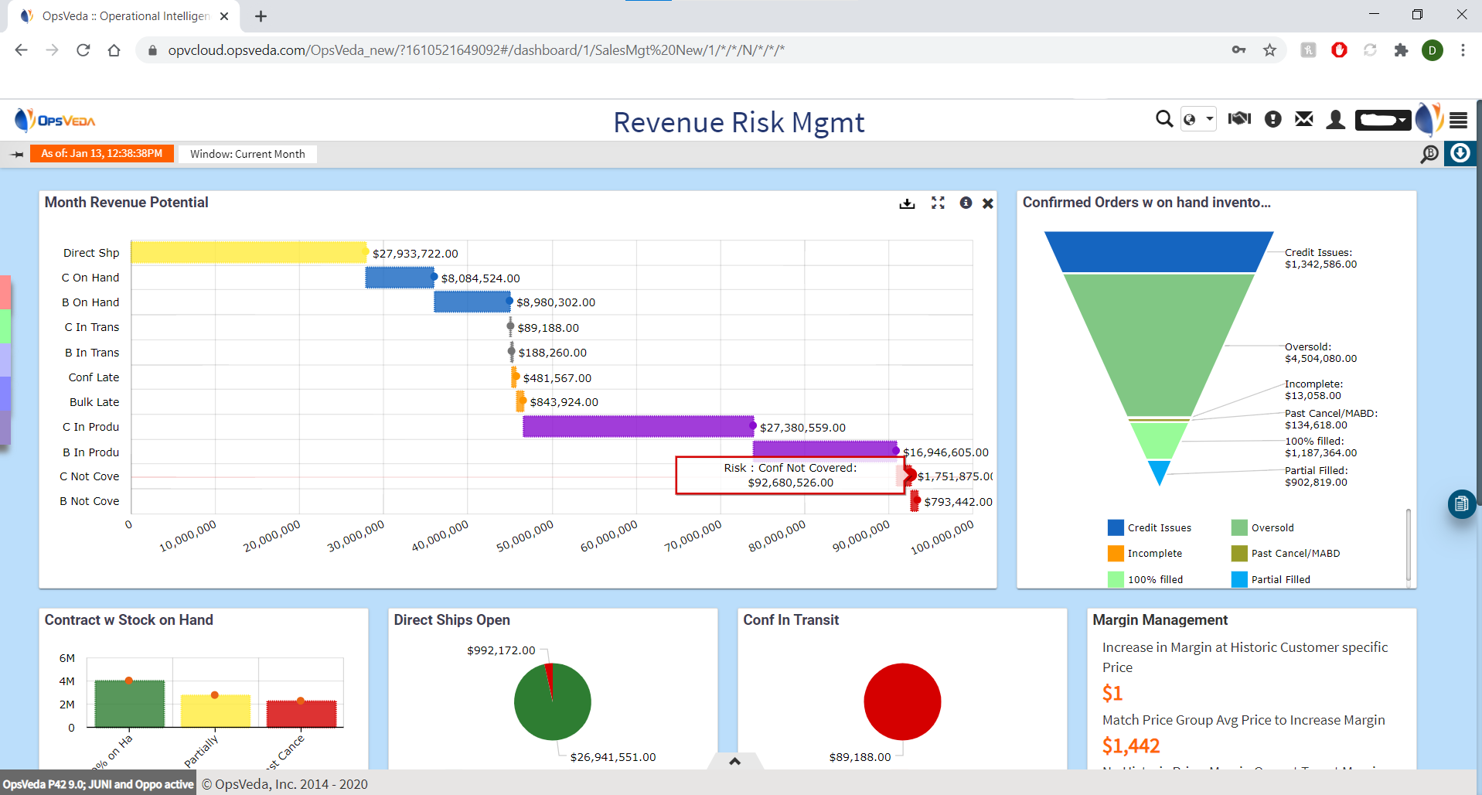Click the 'Window: Current Month' filter
Screen dimensions: 1482x795
click(x=247, y=154)
